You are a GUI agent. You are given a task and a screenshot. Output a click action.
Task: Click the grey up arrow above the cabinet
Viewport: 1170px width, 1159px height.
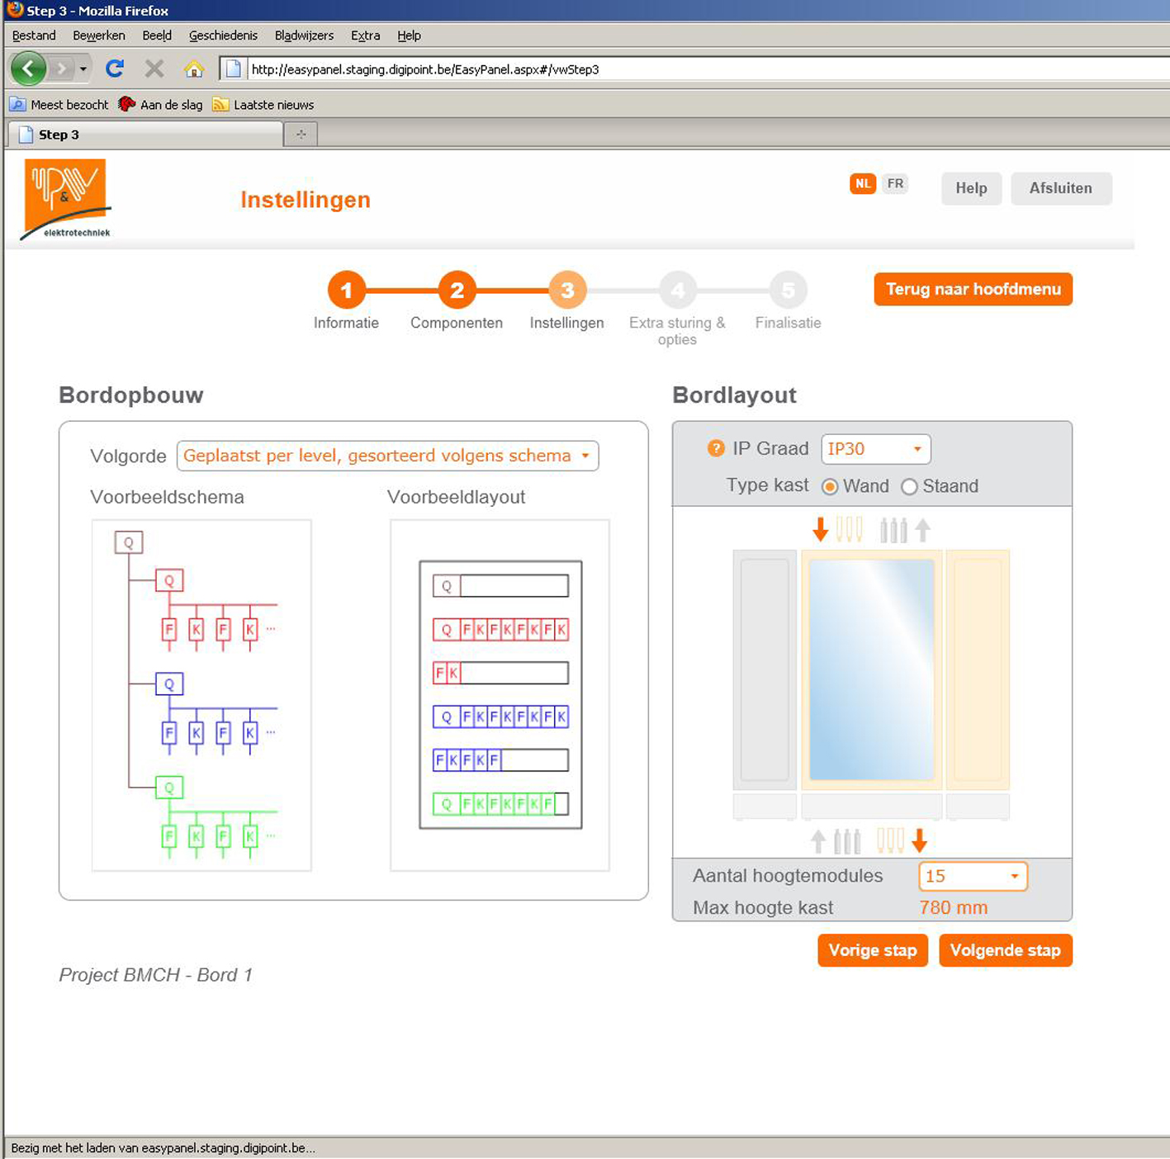922,528
